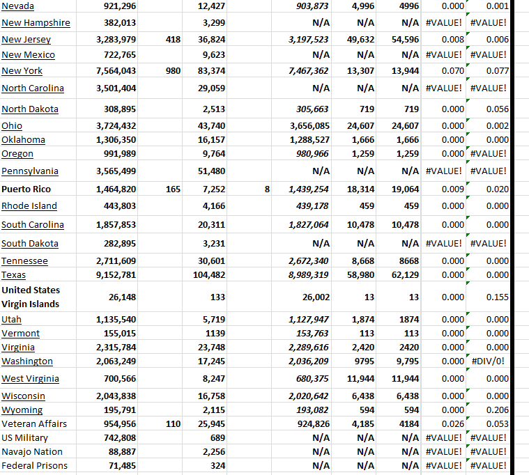Click the Veteran Affairs label cell

click(x=34, y=423)
